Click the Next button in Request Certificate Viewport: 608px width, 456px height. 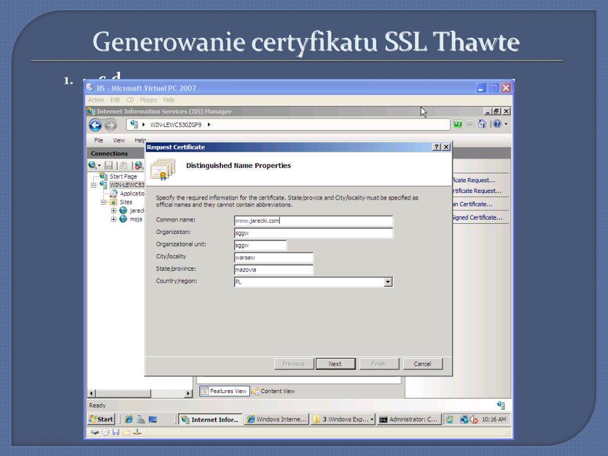335,364
